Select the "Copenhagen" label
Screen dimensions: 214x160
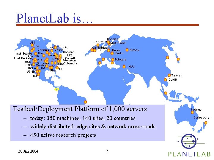tap(118, 43)
